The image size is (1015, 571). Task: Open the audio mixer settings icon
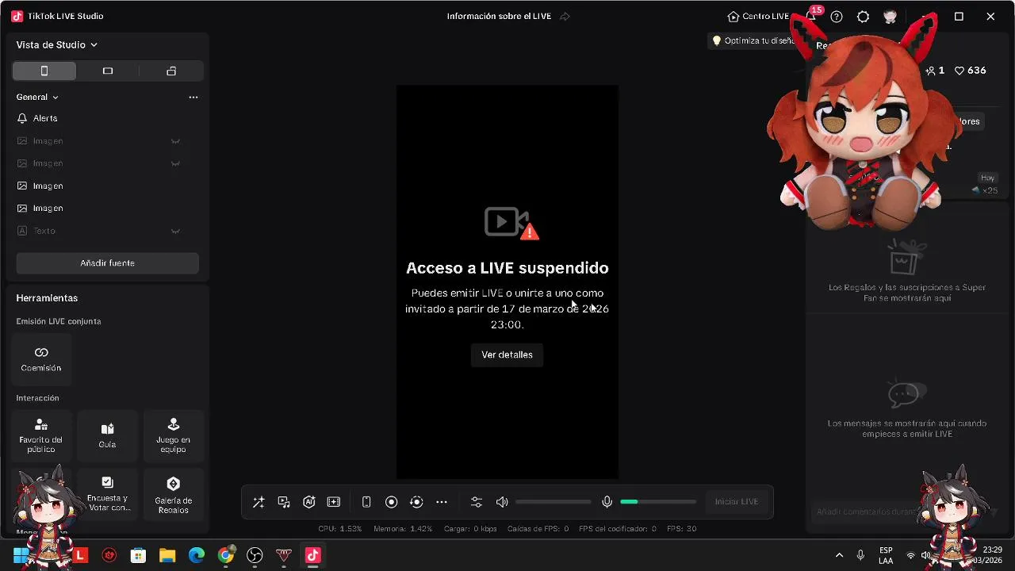(x=477, y=502)
